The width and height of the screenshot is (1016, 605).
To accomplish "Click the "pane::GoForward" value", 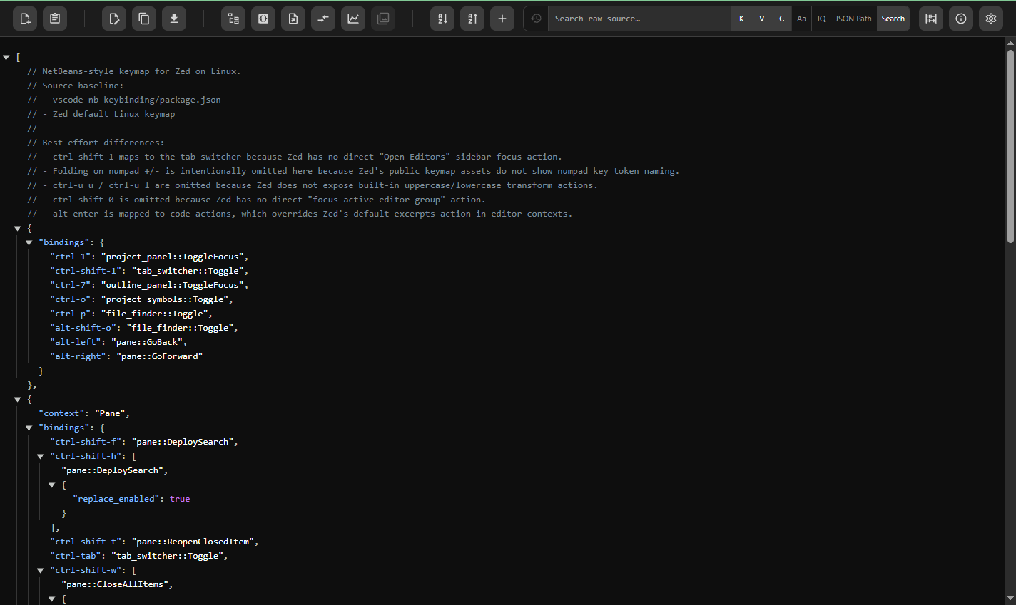I will [x=159, y=356].
